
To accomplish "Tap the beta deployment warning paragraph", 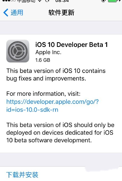I will (x=60, y=133).
